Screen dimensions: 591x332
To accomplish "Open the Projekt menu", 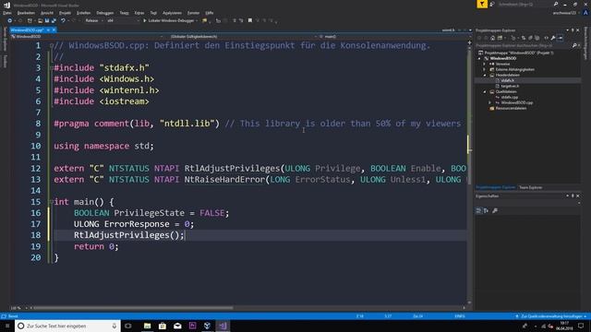I will (65, 13).
